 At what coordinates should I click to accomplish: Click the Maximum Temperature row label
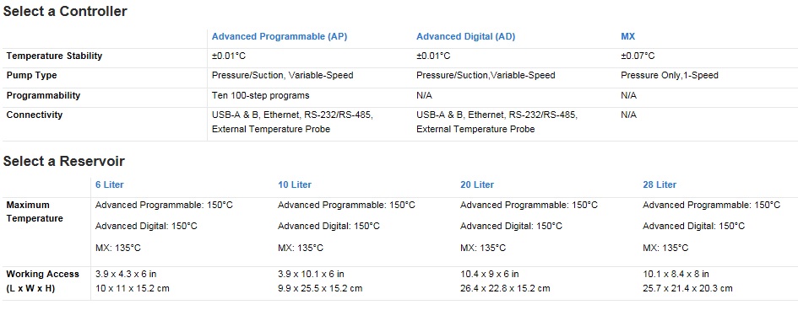point(35,211)
